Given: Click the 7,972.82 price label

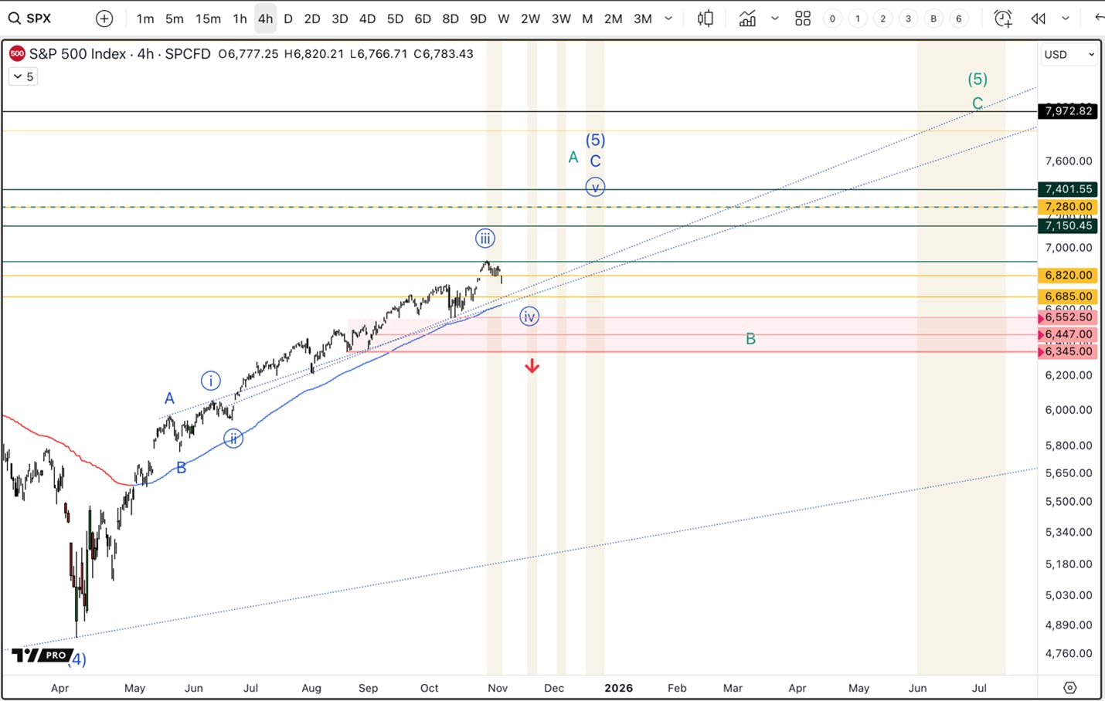Looking at the screenshot, I should 1069,111.
